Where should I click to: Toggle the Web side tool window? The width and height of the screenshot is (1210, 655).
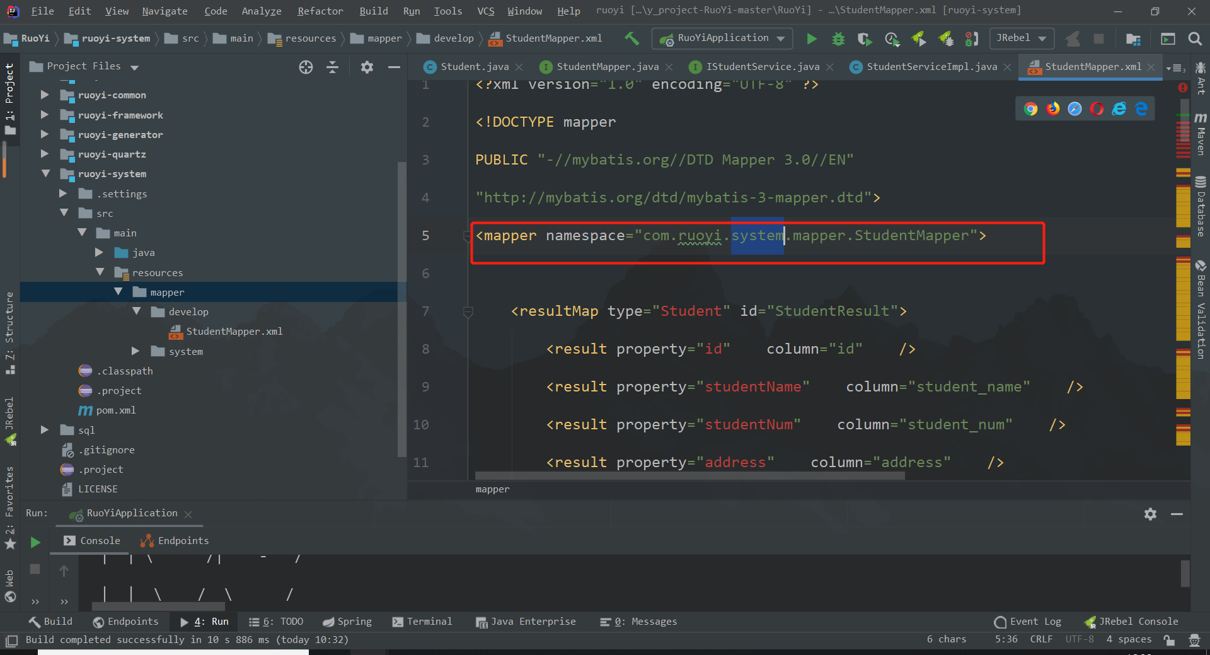(x=9, y=586)
